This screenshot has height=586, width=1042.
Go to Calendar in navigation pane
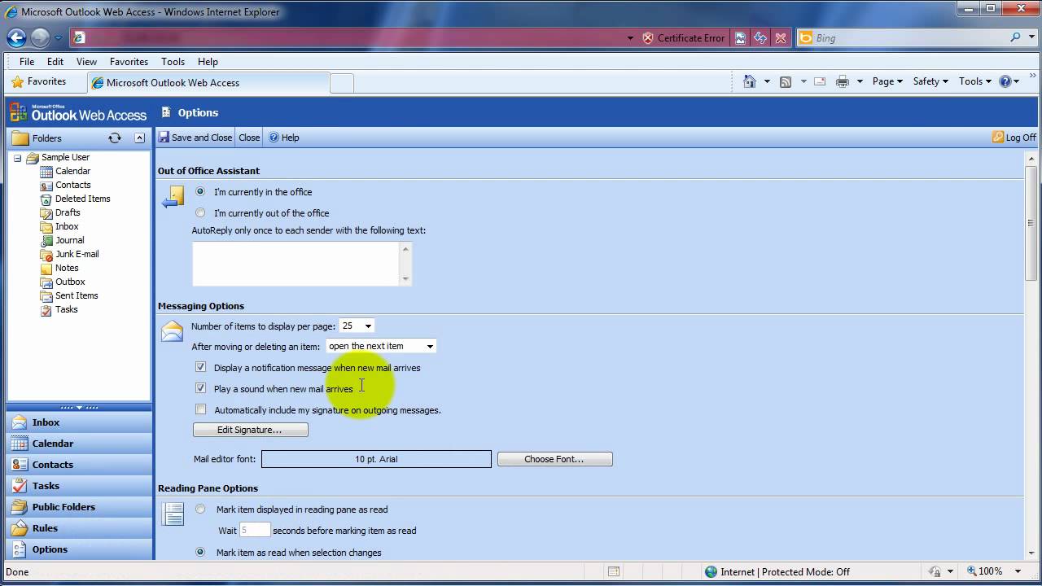click(x=79, y=444)
